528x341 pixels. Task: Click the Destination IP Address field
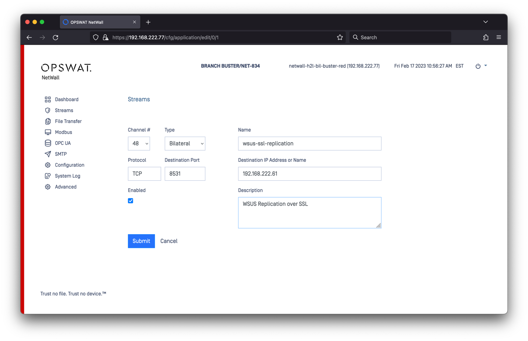[x=310, y=174]
